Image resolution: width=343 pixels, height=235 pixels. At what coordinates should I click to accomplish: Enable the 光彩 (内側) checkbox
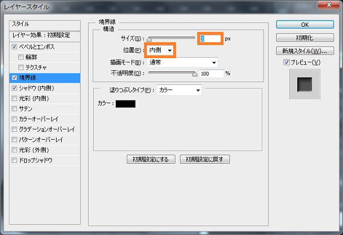[x=14, y=99]
